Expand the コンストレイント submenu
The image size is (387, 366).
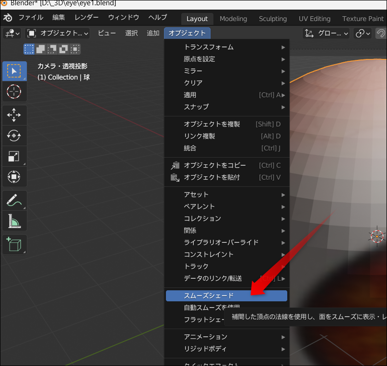[x=226, y=254]
